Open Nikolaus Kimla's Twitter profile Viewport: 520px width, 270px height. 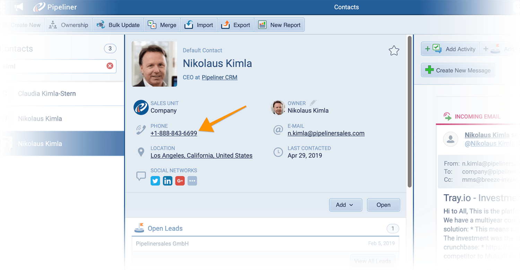[x=155, y=181]
